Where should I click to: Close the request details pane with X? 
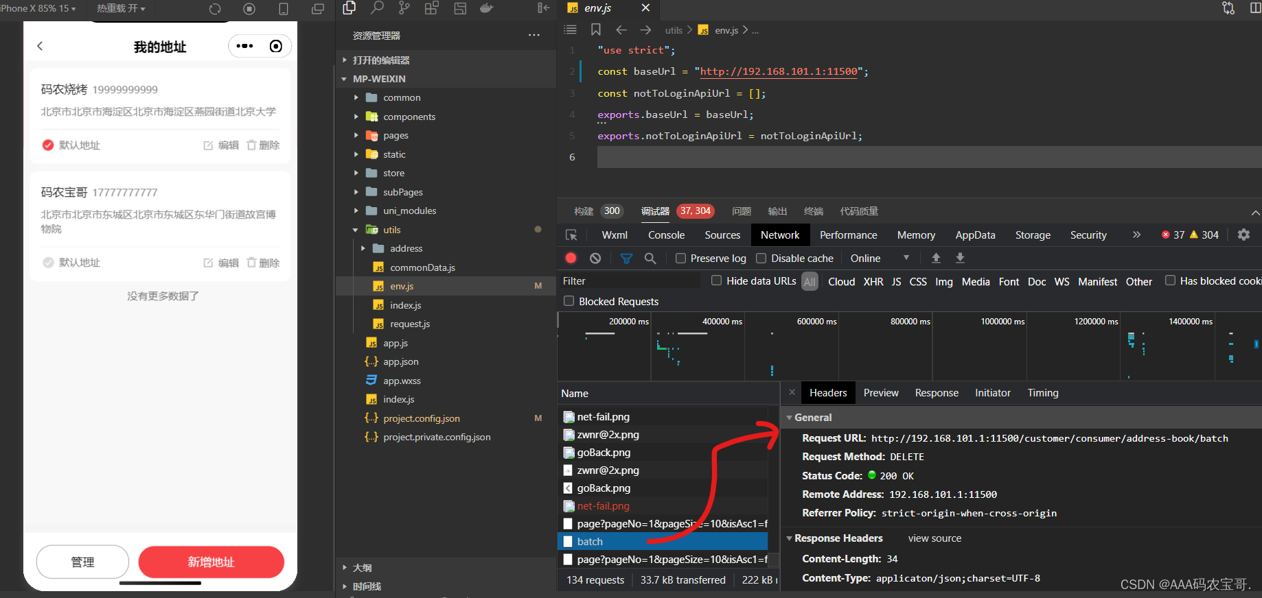[792, 392]
